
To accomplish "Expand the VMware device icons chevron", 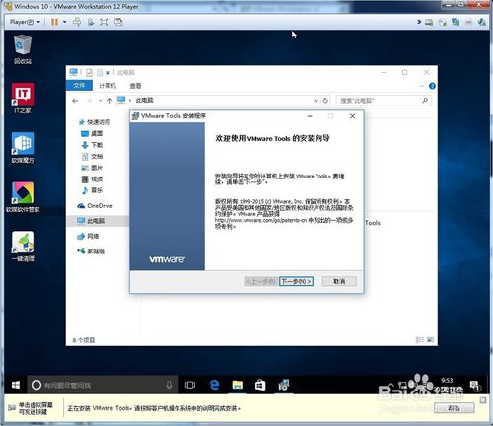I will [419, 22].
